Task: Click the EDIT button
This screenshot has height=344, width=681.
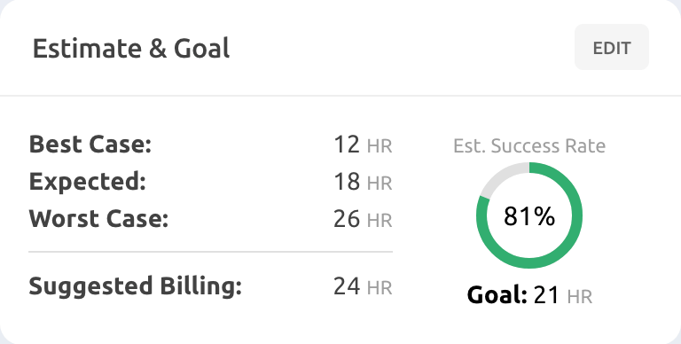Action: 612,47
